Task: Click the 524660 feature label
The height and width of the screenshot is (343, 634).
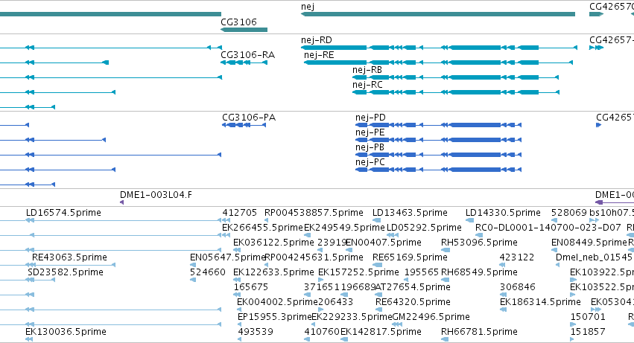Action: (207, 272)
